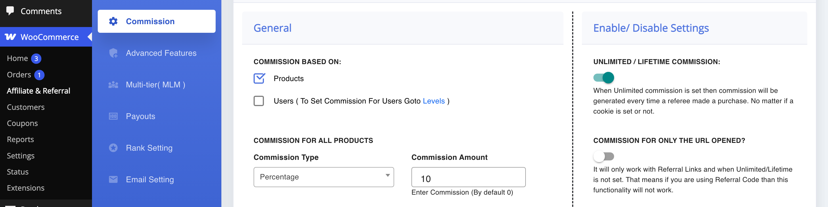
Task: Click the Multi-tier MLM people icon
Action: [113, 85]
